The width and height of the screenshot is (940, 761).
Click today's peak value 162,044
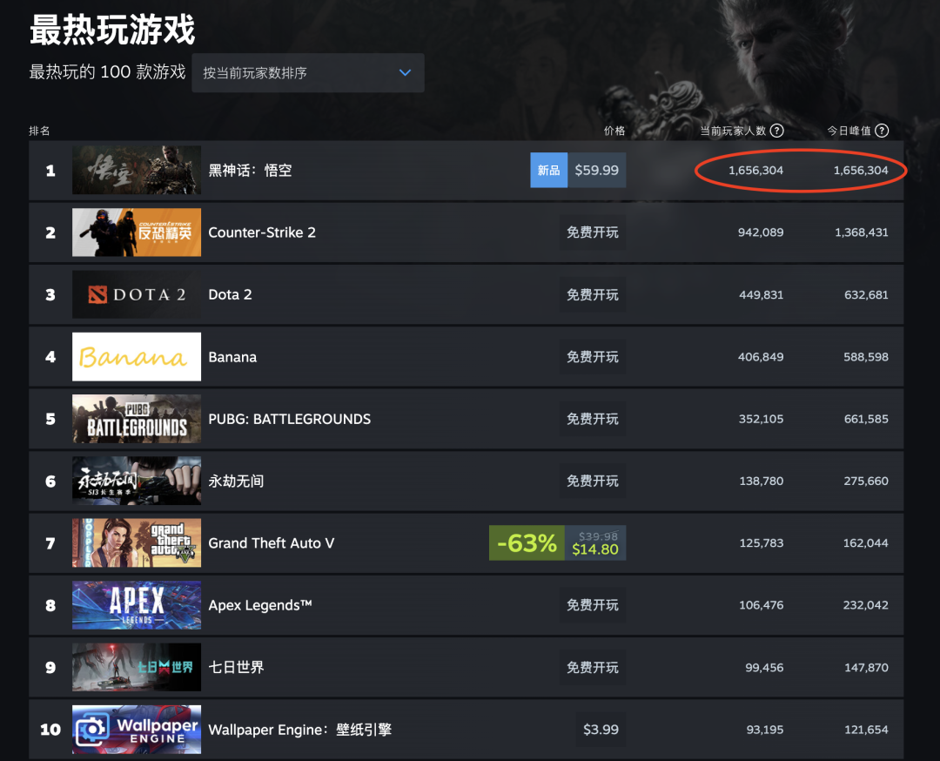866,543
